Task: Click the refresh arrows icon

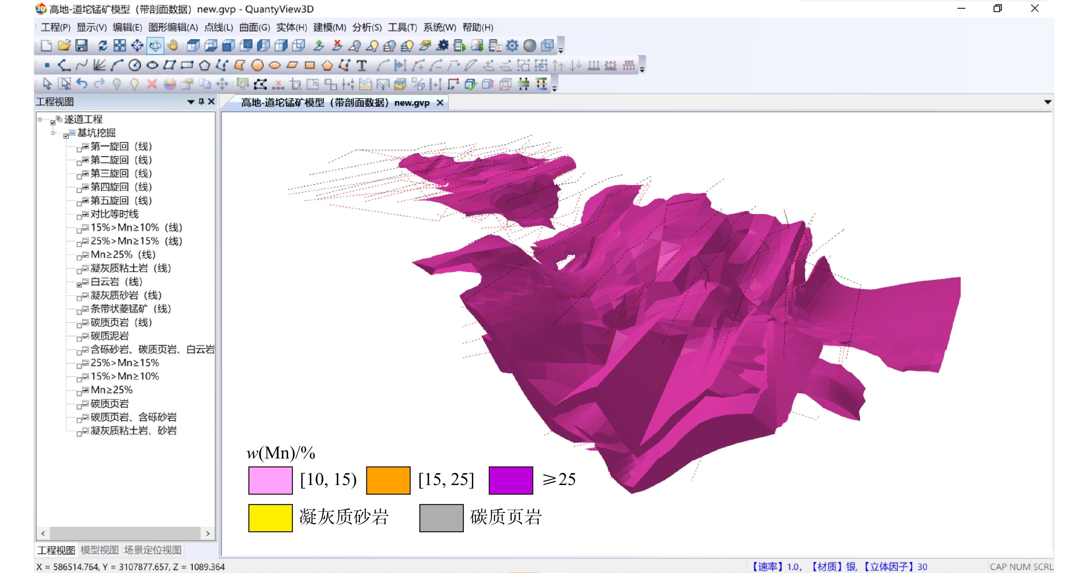Action: 103,46
